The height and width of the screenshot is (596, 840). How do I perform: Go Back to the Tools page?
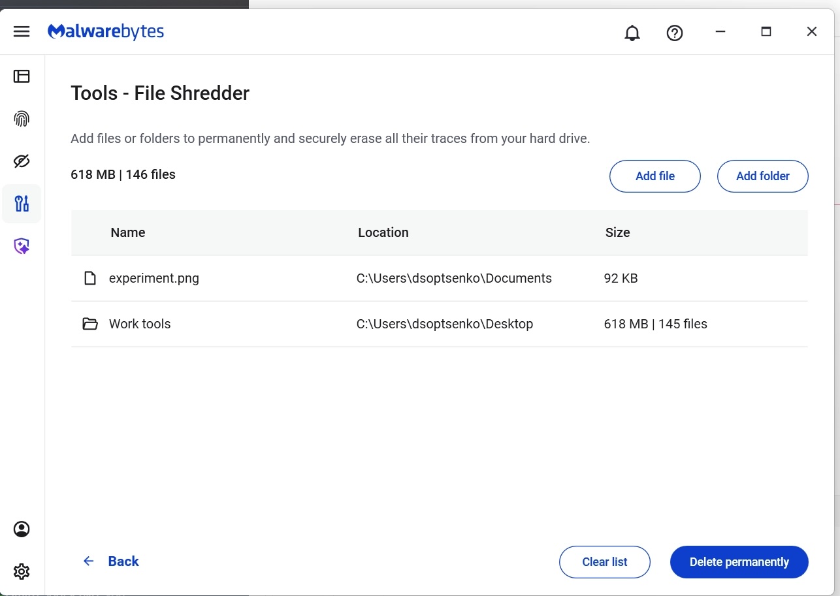click(x=111, y=561)
